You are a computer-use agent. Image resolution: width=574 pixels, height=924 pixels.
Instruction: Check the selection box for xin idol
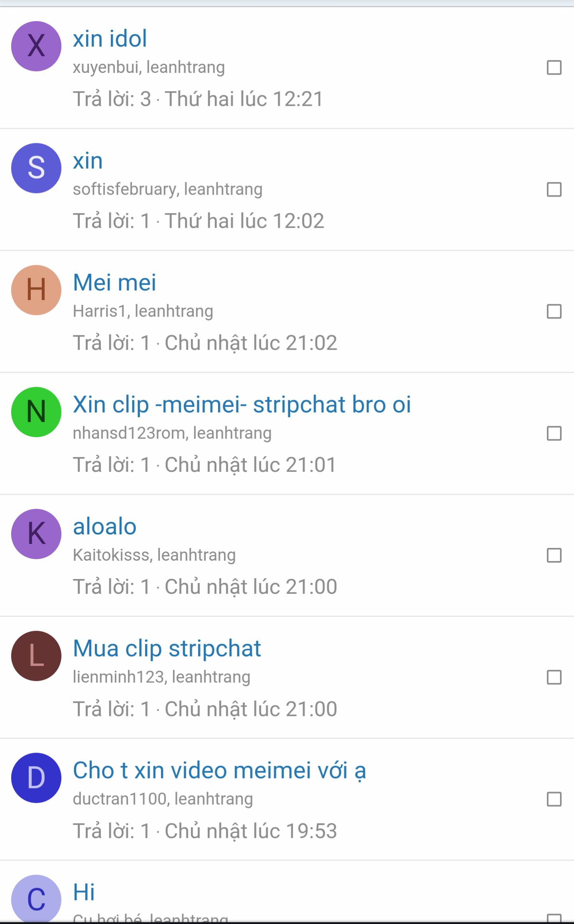554,69
